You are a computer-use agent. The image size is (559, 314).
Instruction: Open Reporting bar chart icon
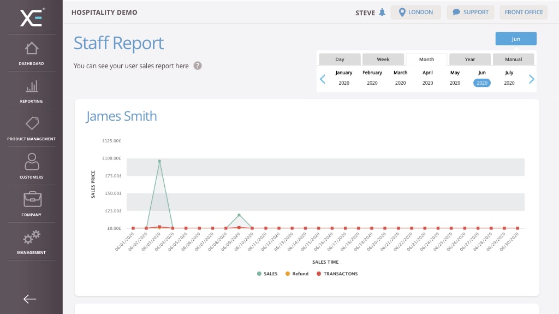(32, 86)
